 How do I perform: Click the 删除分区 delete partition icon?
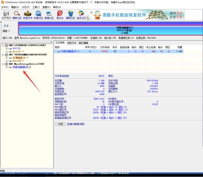(x=70, y=15)
